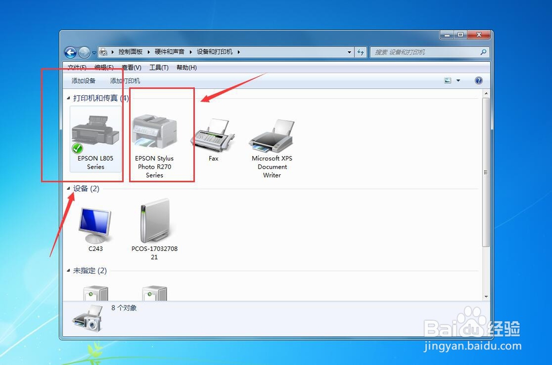Open the 帮助(H) menu
The image size is (552, 365).
(x=186, y=67)
